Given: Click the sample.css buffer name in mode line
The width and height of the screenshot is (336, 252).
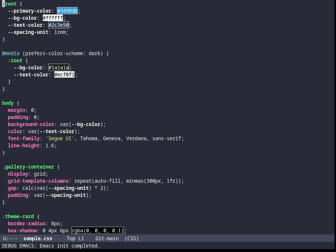Looking at the screenshot, I should pyautogui.click(x=38, y=238).
